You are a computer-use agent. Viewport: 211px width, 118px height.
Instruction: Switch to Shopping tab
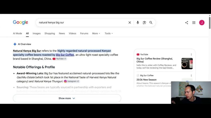click(x=50, y=33)
